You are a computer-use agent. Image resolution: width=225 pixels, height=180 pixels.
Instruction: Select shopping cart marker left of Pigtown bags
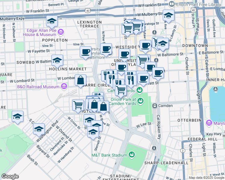[78, 106]
